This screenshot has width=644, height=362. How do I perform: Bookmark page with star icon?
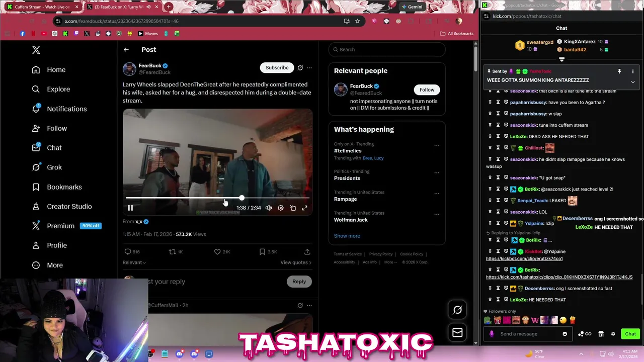[358, 21]
